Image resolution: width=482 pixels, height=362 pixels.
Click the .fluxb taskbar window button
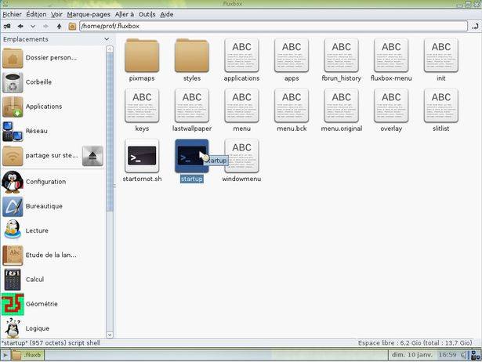28,355
